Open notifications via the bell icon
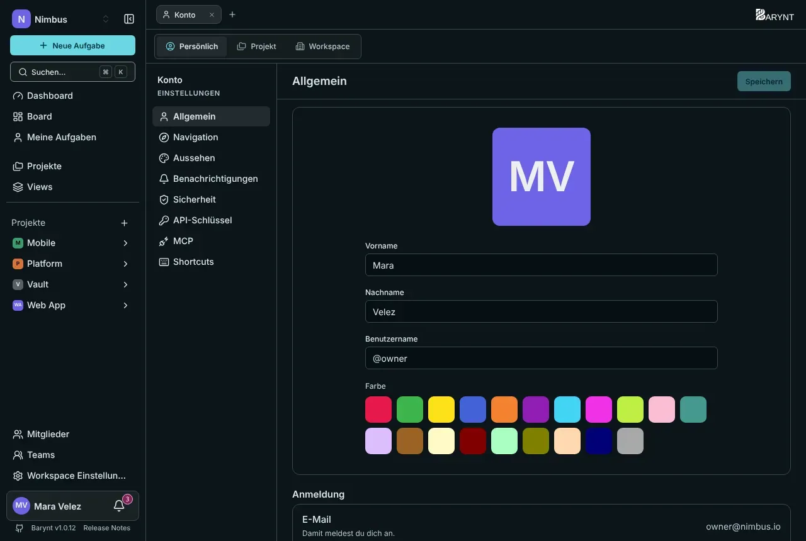806x541 pixels. [119, 506]
